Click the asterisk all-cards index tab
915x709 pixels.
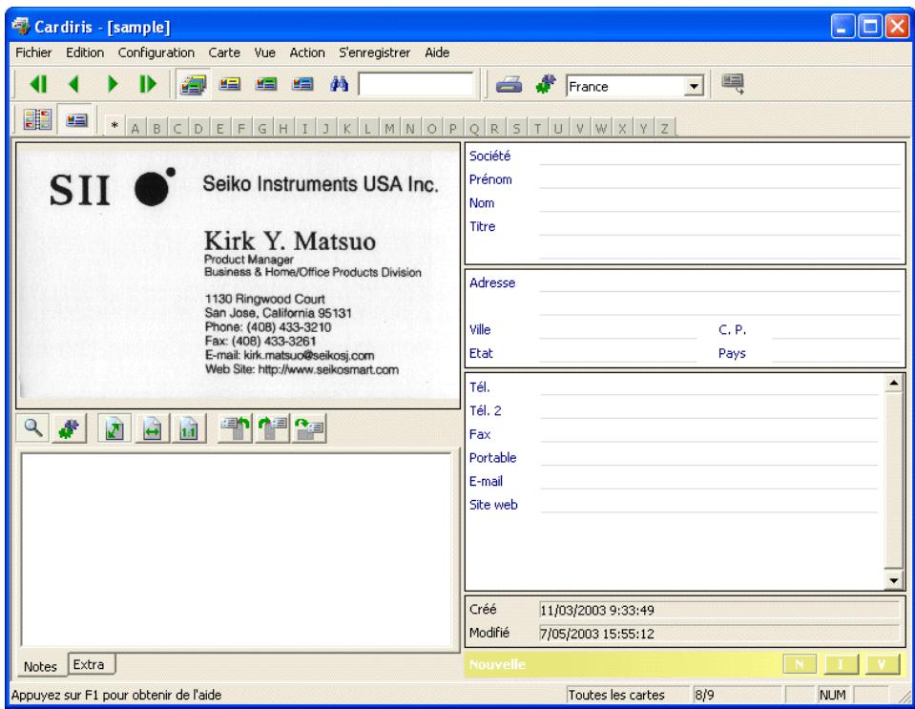click(x=114, y=126)
